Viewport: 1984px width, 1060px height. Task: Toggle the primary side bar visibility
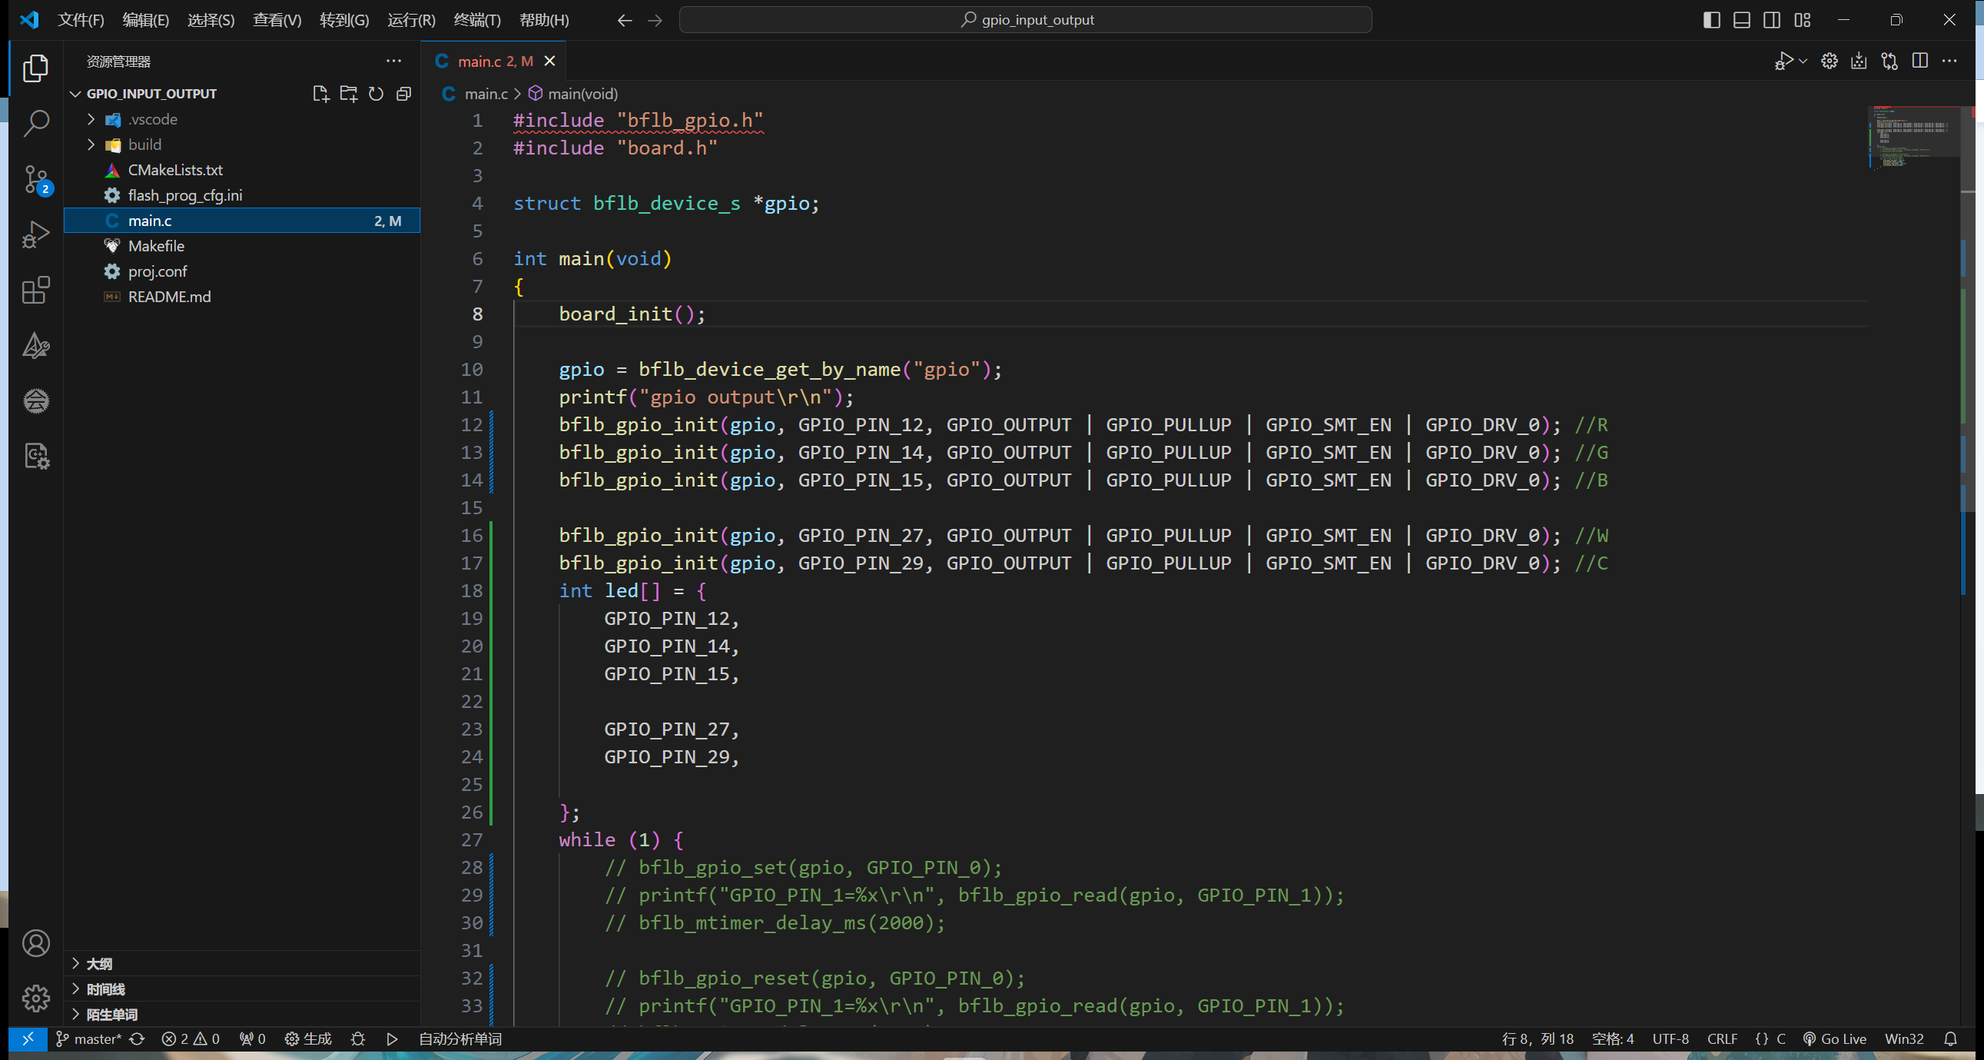(x=1711, y=20)
